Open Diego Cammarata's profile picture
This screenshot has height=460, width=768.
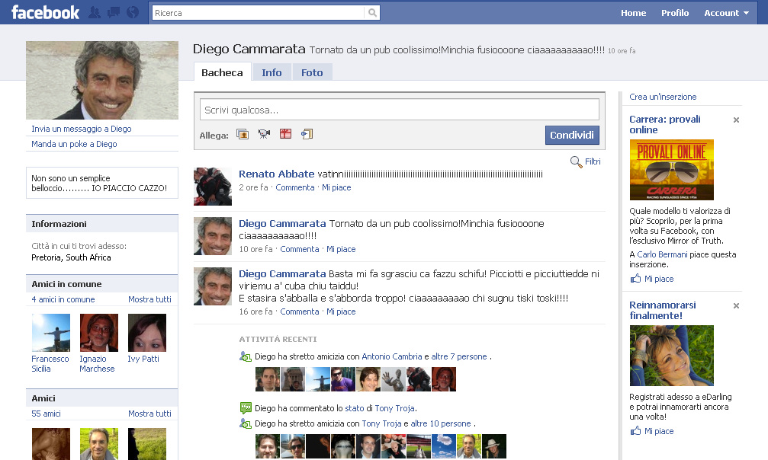point(102,80)
